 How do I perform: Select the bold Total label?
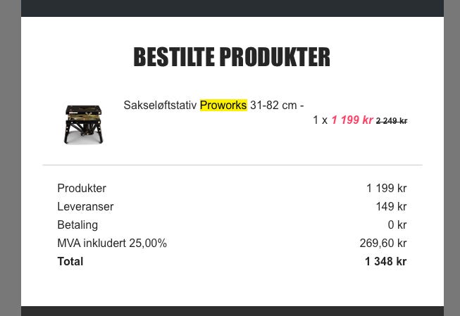[70, 262]
